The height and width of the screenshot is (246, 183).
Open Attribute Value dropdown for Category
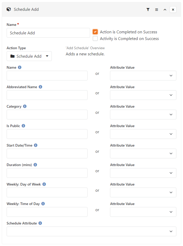143,115
